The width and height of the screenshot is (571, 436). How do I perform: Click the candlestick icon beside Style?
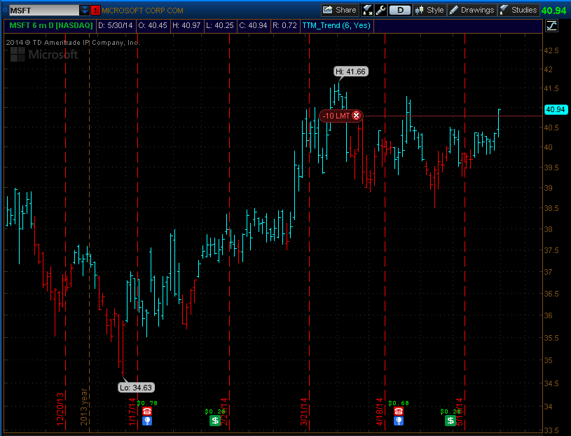[x=420, y=11]
